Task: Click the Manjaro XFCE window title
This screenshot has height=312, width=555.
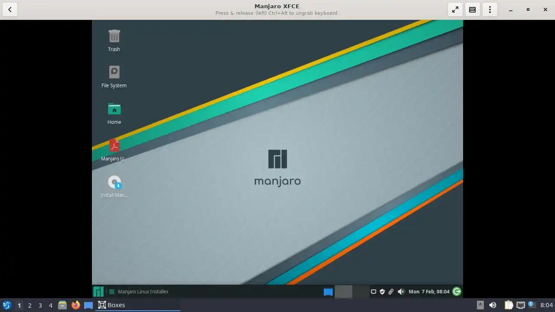Action: [277, 6]
